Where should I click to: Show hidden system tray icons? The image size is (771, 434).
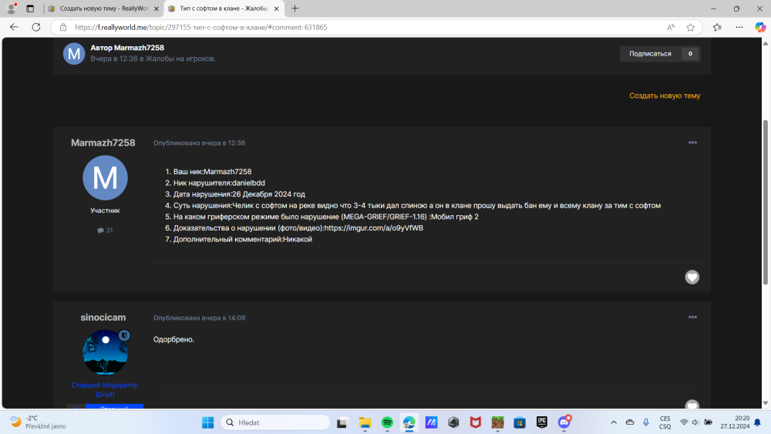click(x=614, y=422)
